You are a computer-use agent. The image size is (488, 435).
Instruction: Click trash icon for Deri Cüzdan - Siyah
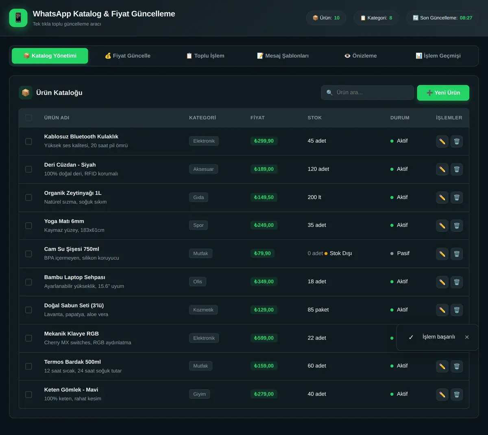tap(457, 169)
